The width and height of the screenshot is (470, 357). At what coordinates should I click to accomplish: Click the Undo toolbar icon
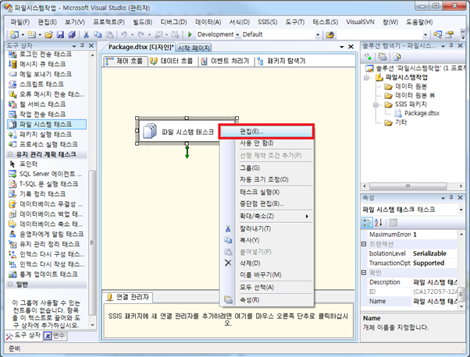tap(123, 35)
